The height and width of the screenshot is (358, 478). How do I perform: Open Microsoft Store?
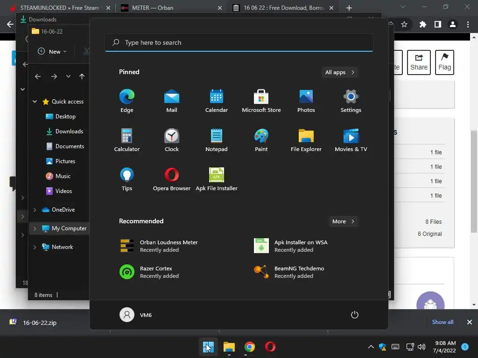click(x=261, y=101)
